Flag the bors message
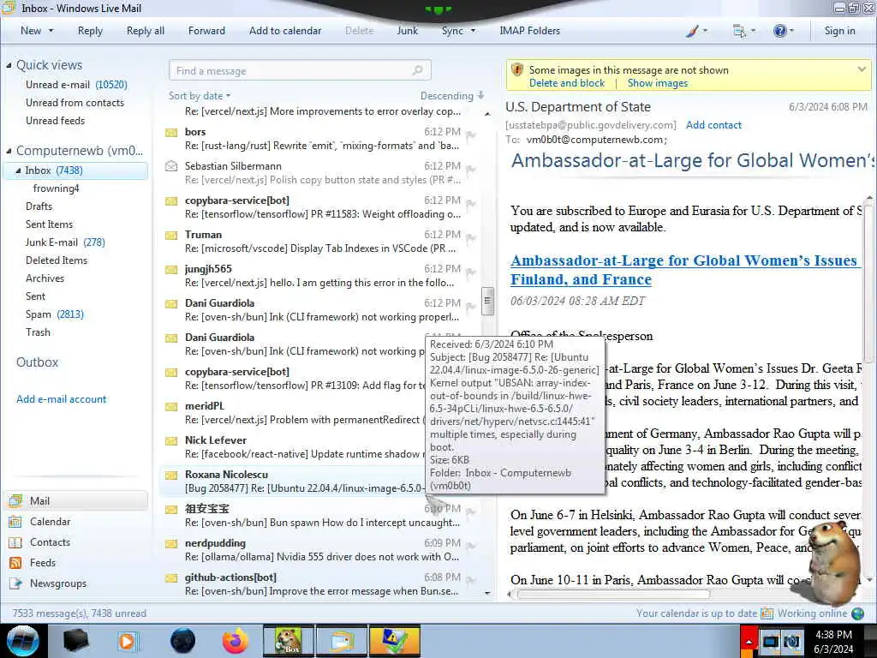Screen dimensions: 877x658 pyautogui.click(x=472, y=135)
